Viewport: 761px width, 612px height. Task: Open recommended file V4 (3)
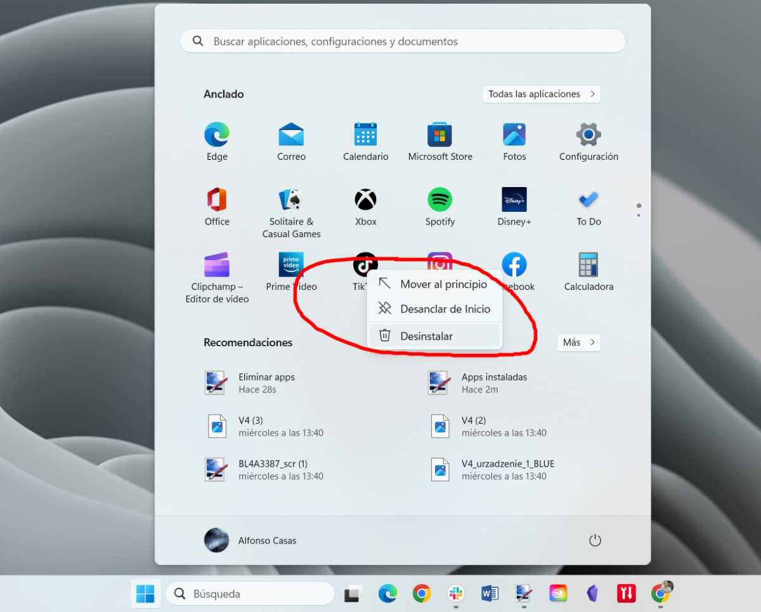[x=264, y=426]
